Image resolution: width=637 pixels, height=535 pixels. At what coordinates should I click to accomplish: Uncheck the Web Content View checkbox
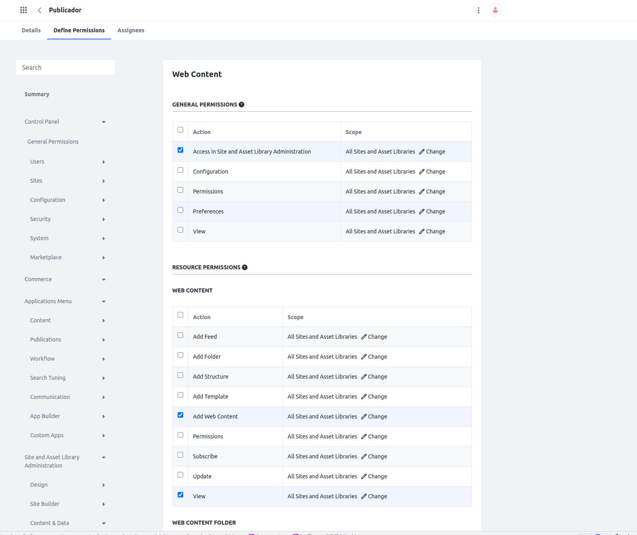pyautogui.click(x=180, y=495)
